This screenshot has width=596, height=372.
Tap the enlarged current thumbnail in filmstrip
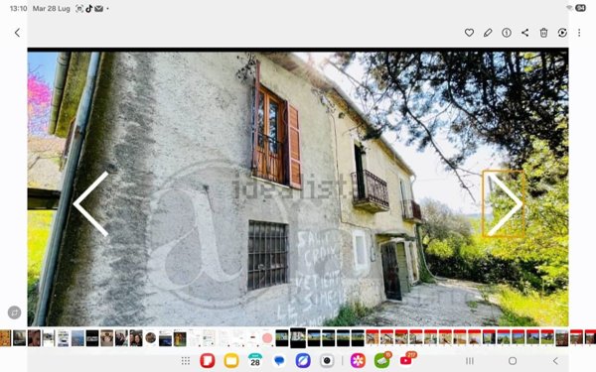(x=298, y=338)
